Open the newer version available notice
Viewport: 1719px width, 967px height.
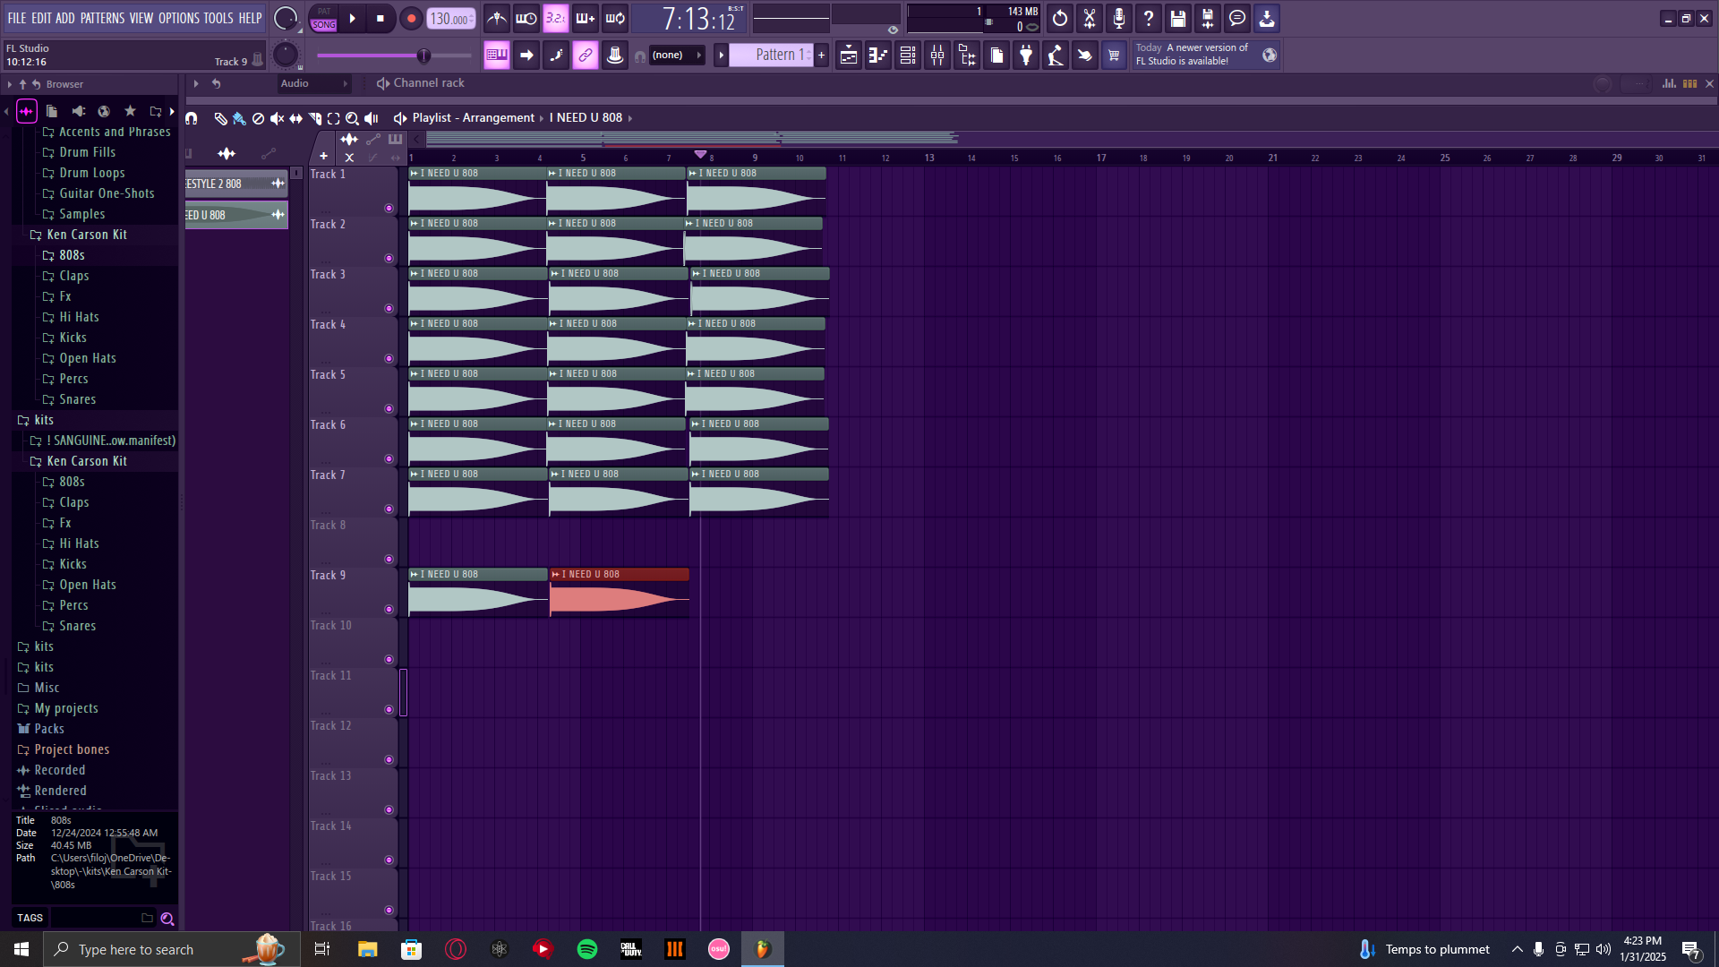1206,55
